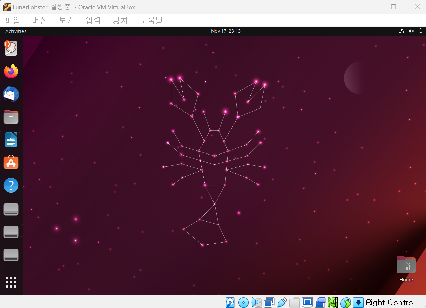This screenshot has height=308, width=426.
Task: Open the 머신 menu
Action: coord(40,20)
